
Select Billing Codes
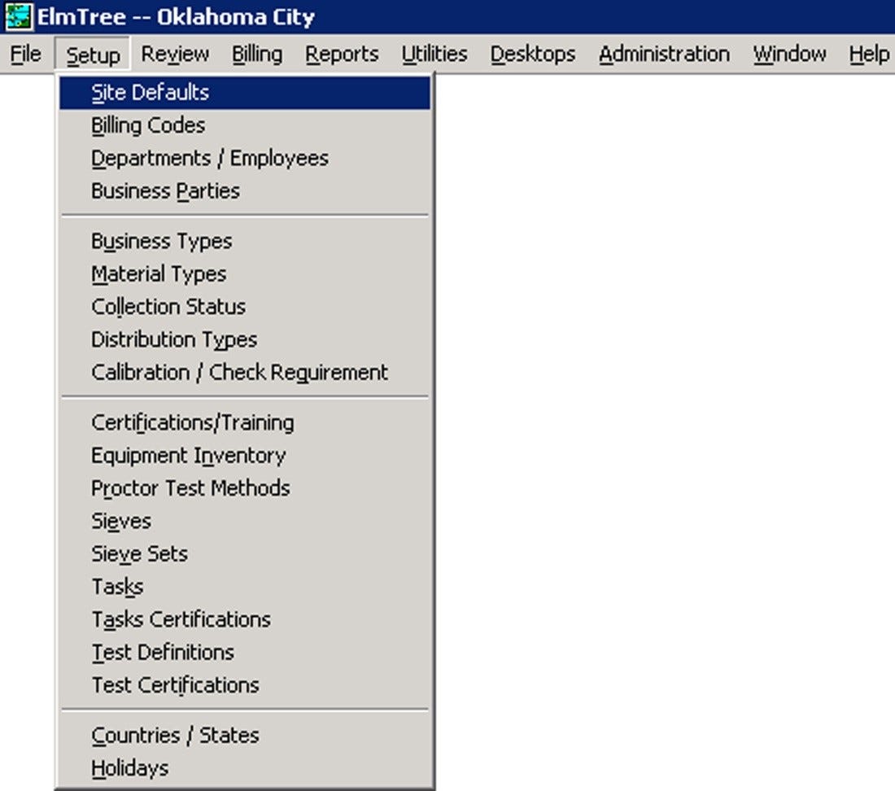pyautogui.click(x=146, y=125)
